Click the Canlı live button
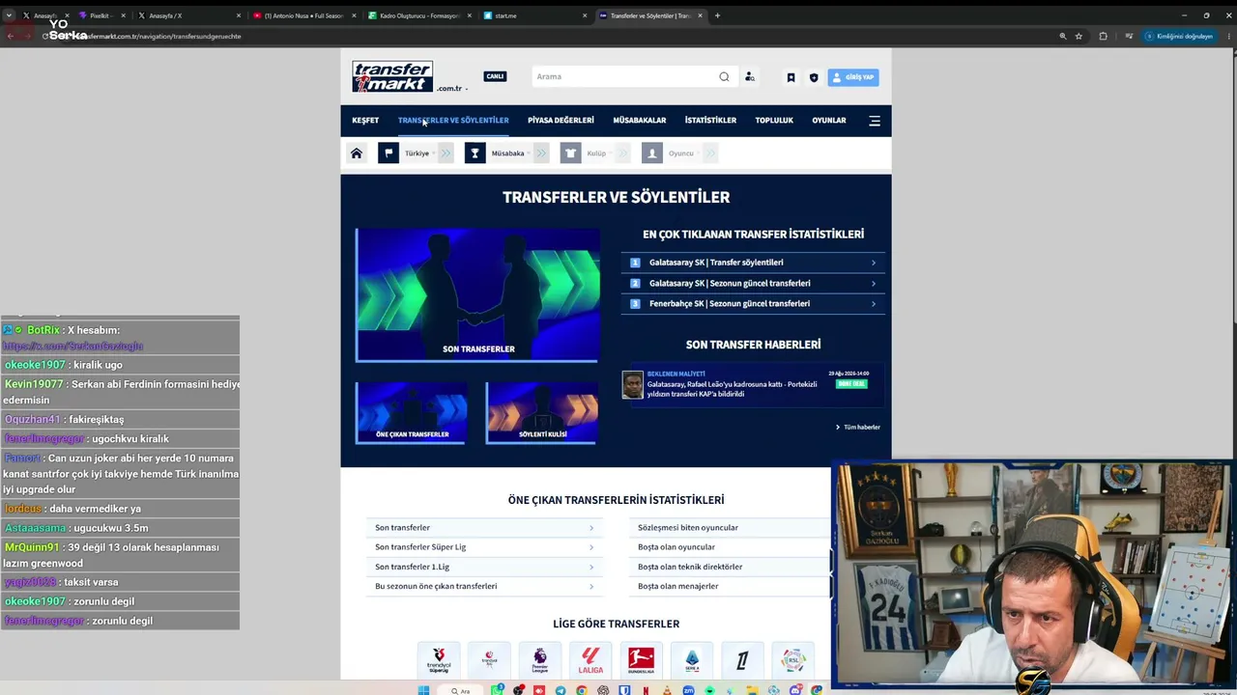 495,76
